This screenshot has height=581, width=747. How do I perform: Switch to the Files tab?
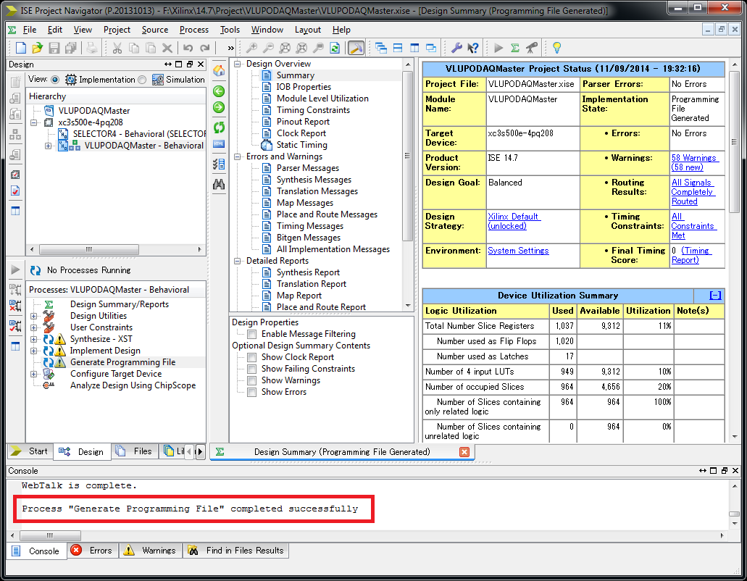pos(135,451)
